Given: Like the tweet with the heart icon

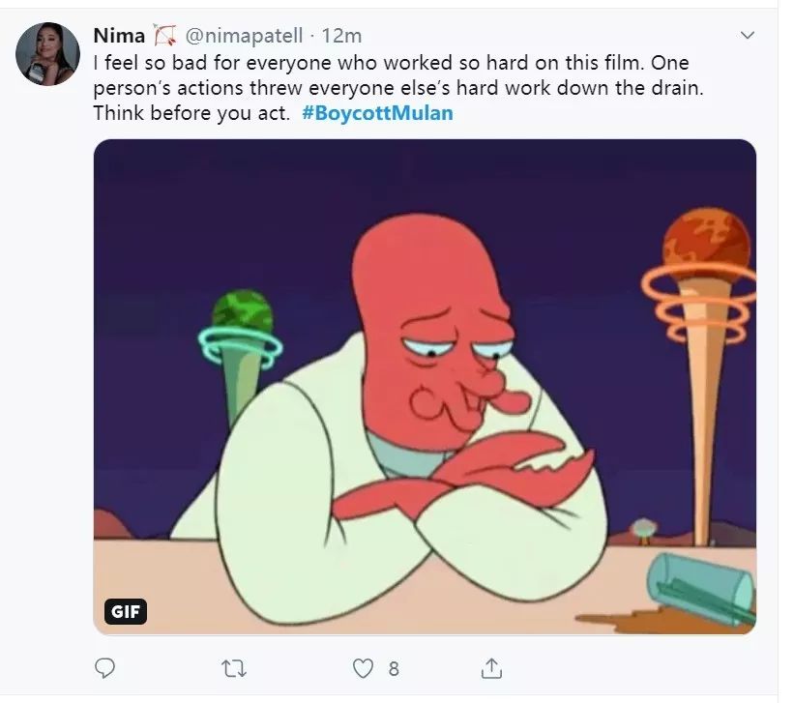Looking at the screenshot, I should pos(363,668).
